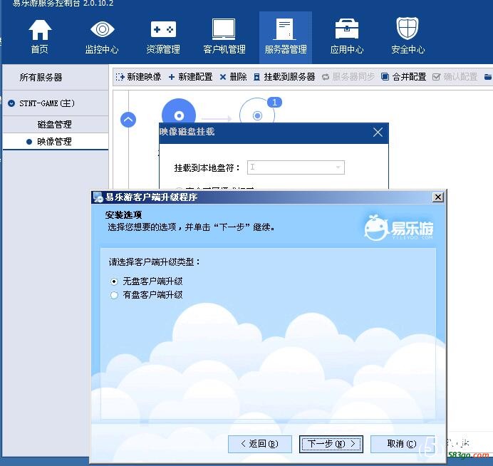Click the badge numbered 1 on config node
493x466 pixels.
pos(274,102)
